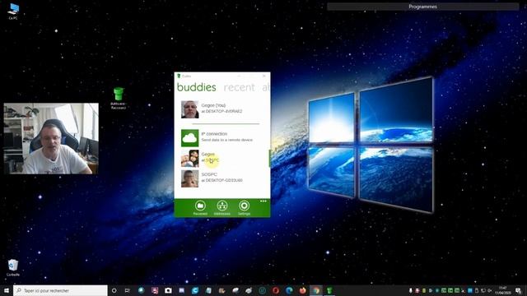The height and width of the screenshot is (296, 527).
Task: Open the Camera app on taskbar
Action: coord(168,290)
